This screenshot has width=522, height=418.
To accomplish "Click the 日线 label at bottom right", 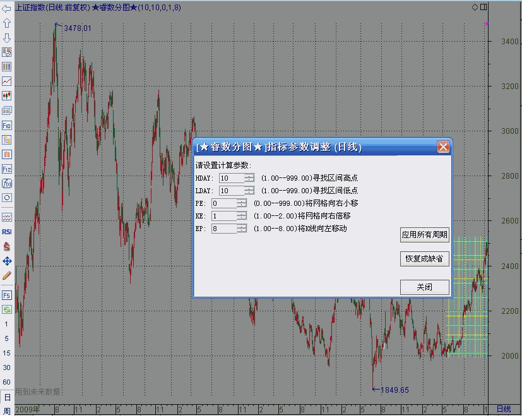I will pos(504,409).
